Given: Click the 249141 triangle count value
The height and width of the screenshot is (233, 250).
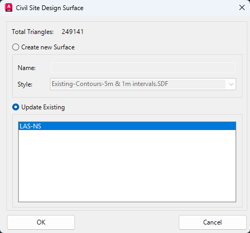Looking at the screenshot, I should 72,32.
